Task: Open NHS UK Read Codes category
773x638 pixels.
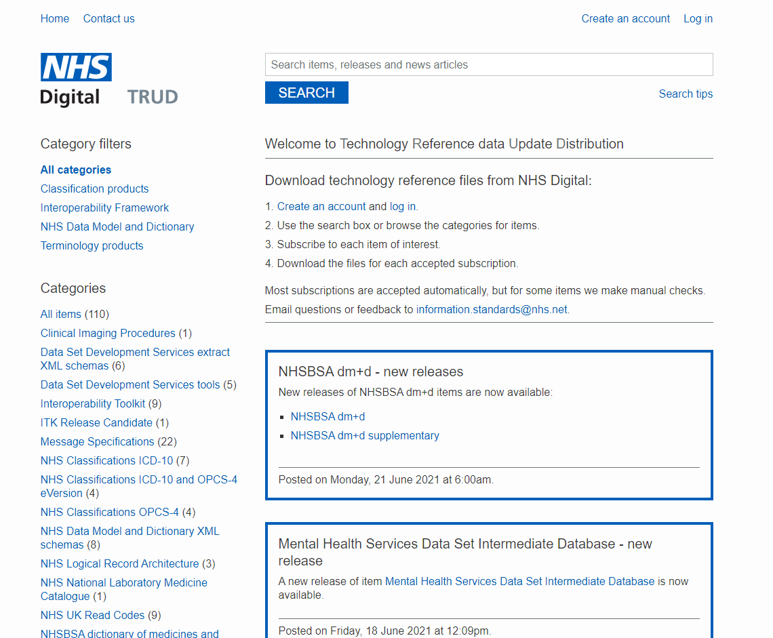Action: 92,616
